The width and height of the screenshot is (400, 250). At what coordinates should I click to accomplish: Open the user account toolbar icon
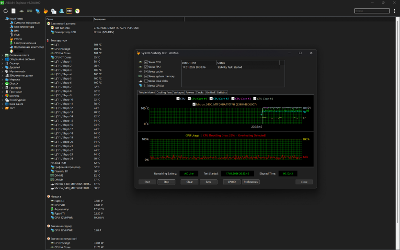coord(61,11)
